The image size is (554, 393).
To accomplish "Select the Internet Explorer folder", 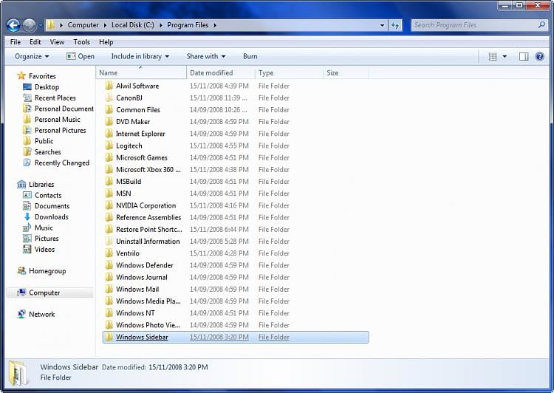I will (140, 134).
